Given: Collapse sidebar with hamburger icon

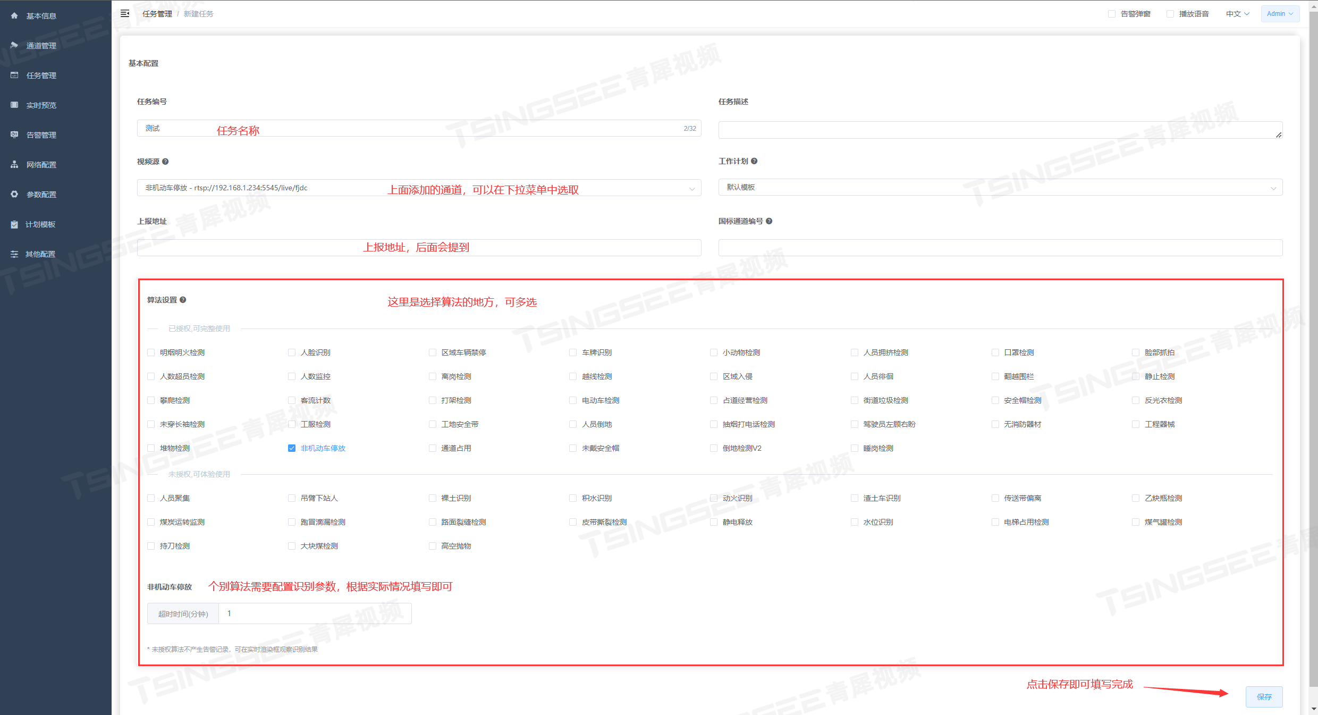Looking at the screenshot, I should click(x=125, y=14).
